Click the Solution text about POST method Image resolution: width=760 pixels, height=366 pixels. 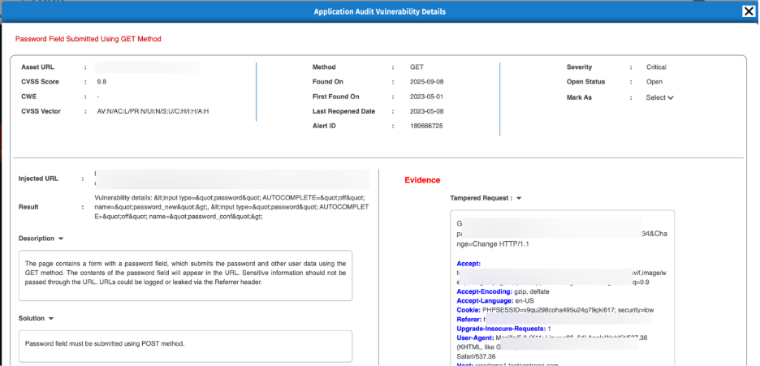pyautogui.click(x=105, y=344)
